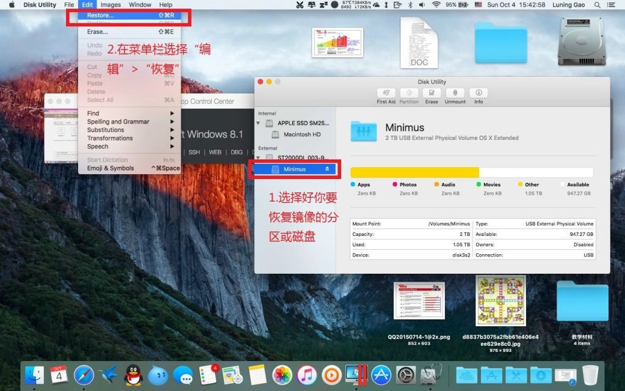
Task: Launch Safari from the Dock
Action: coord(84,376)
